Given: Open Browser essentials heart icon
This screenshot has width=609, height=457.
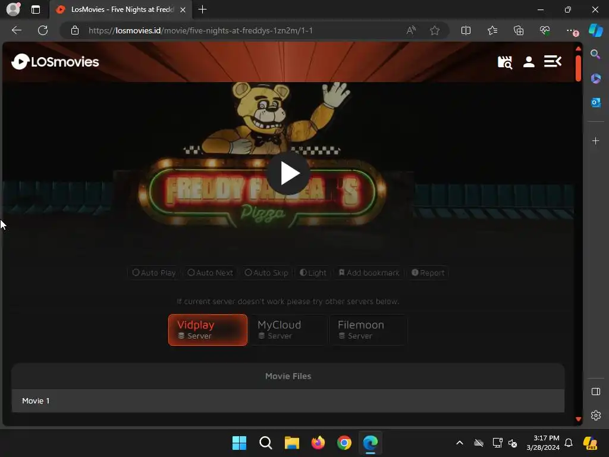Looking at the screenshot, I should click(545, 30).
